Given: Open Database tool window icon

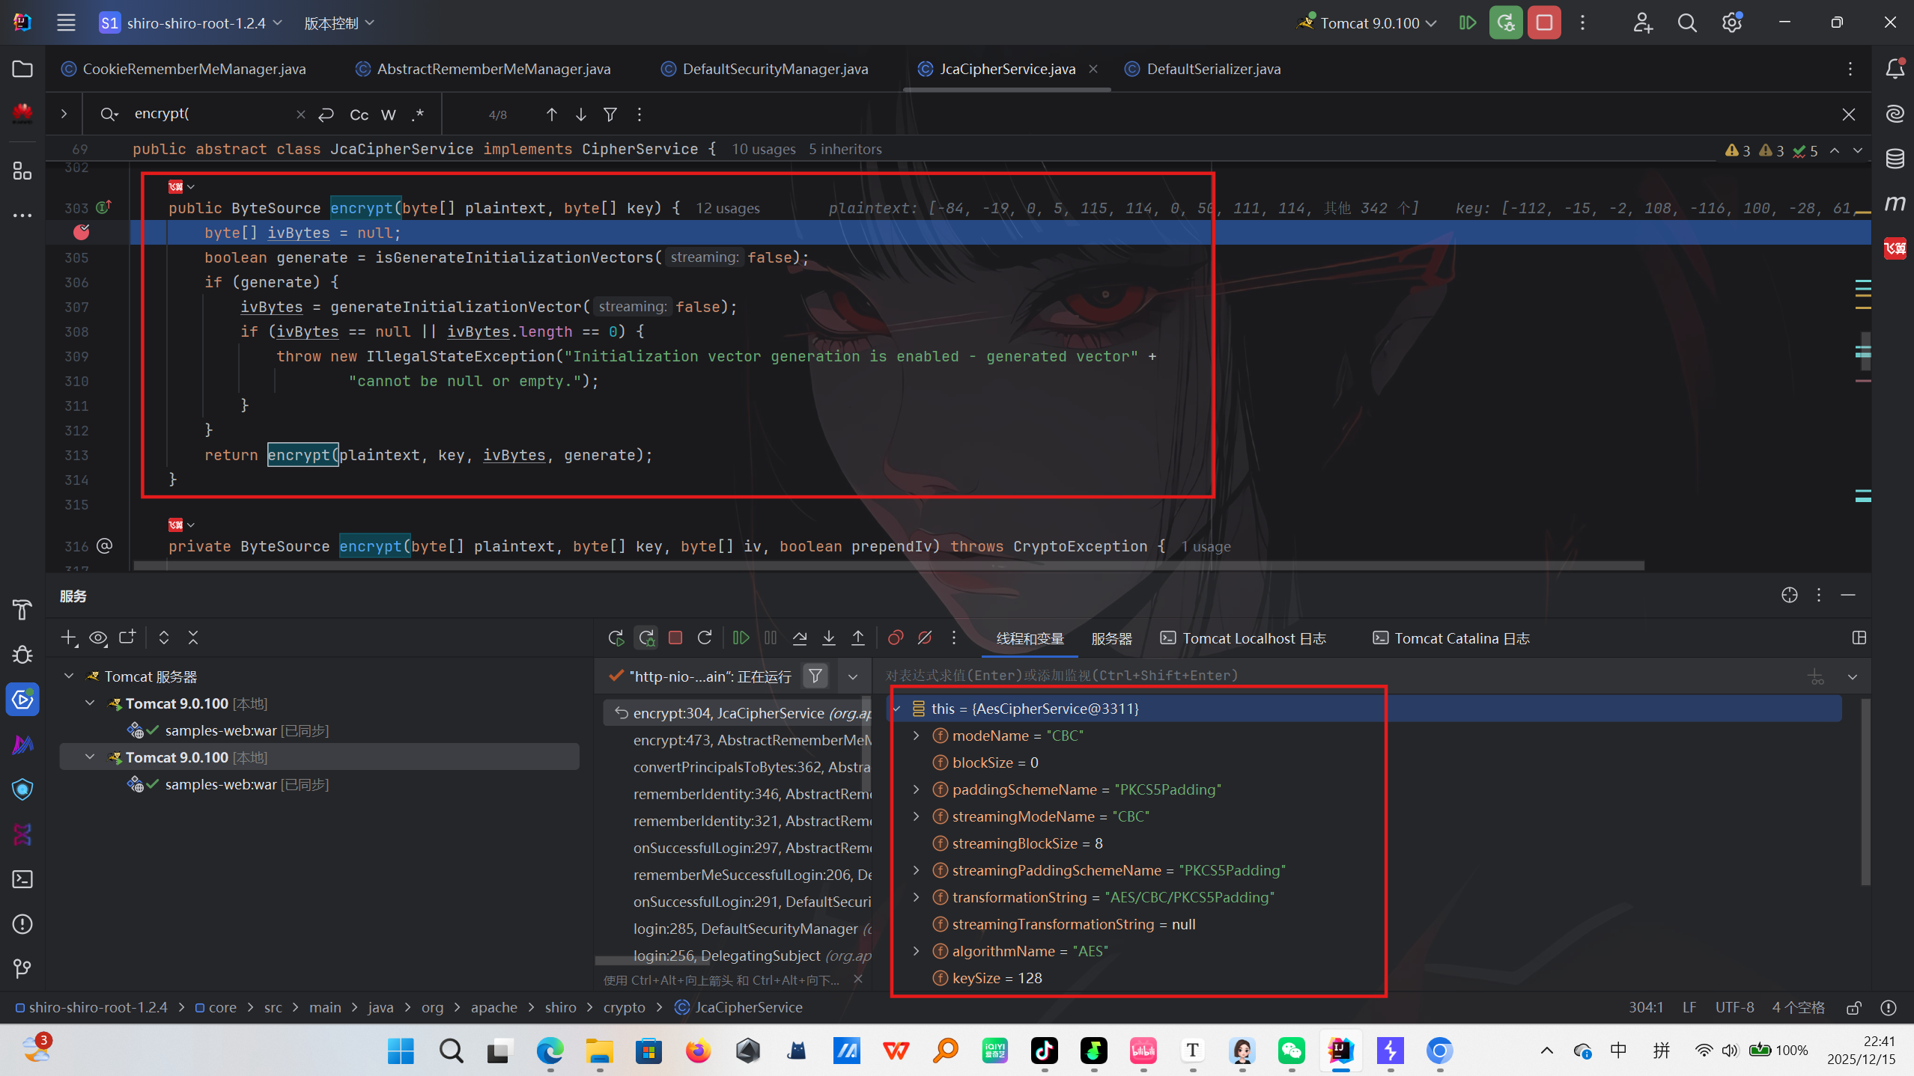Looking at the screenshot, I should 1895,159.
